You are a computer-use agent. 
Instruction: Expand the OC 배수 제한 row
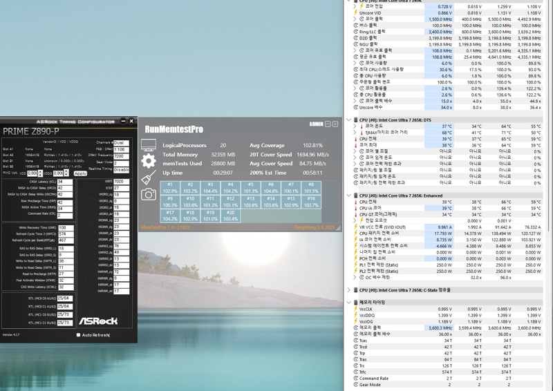pyautogui.click(x=355, y=278)
